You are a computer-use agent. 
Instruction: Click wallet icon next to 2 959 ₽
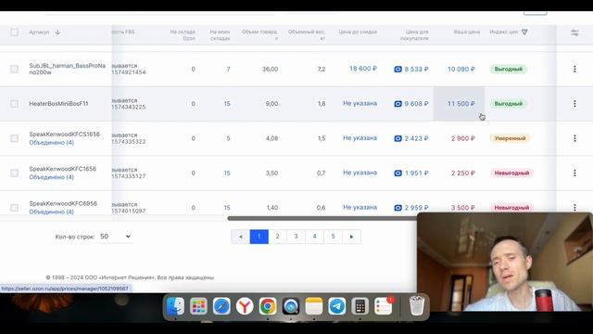(x=397, y=208)
